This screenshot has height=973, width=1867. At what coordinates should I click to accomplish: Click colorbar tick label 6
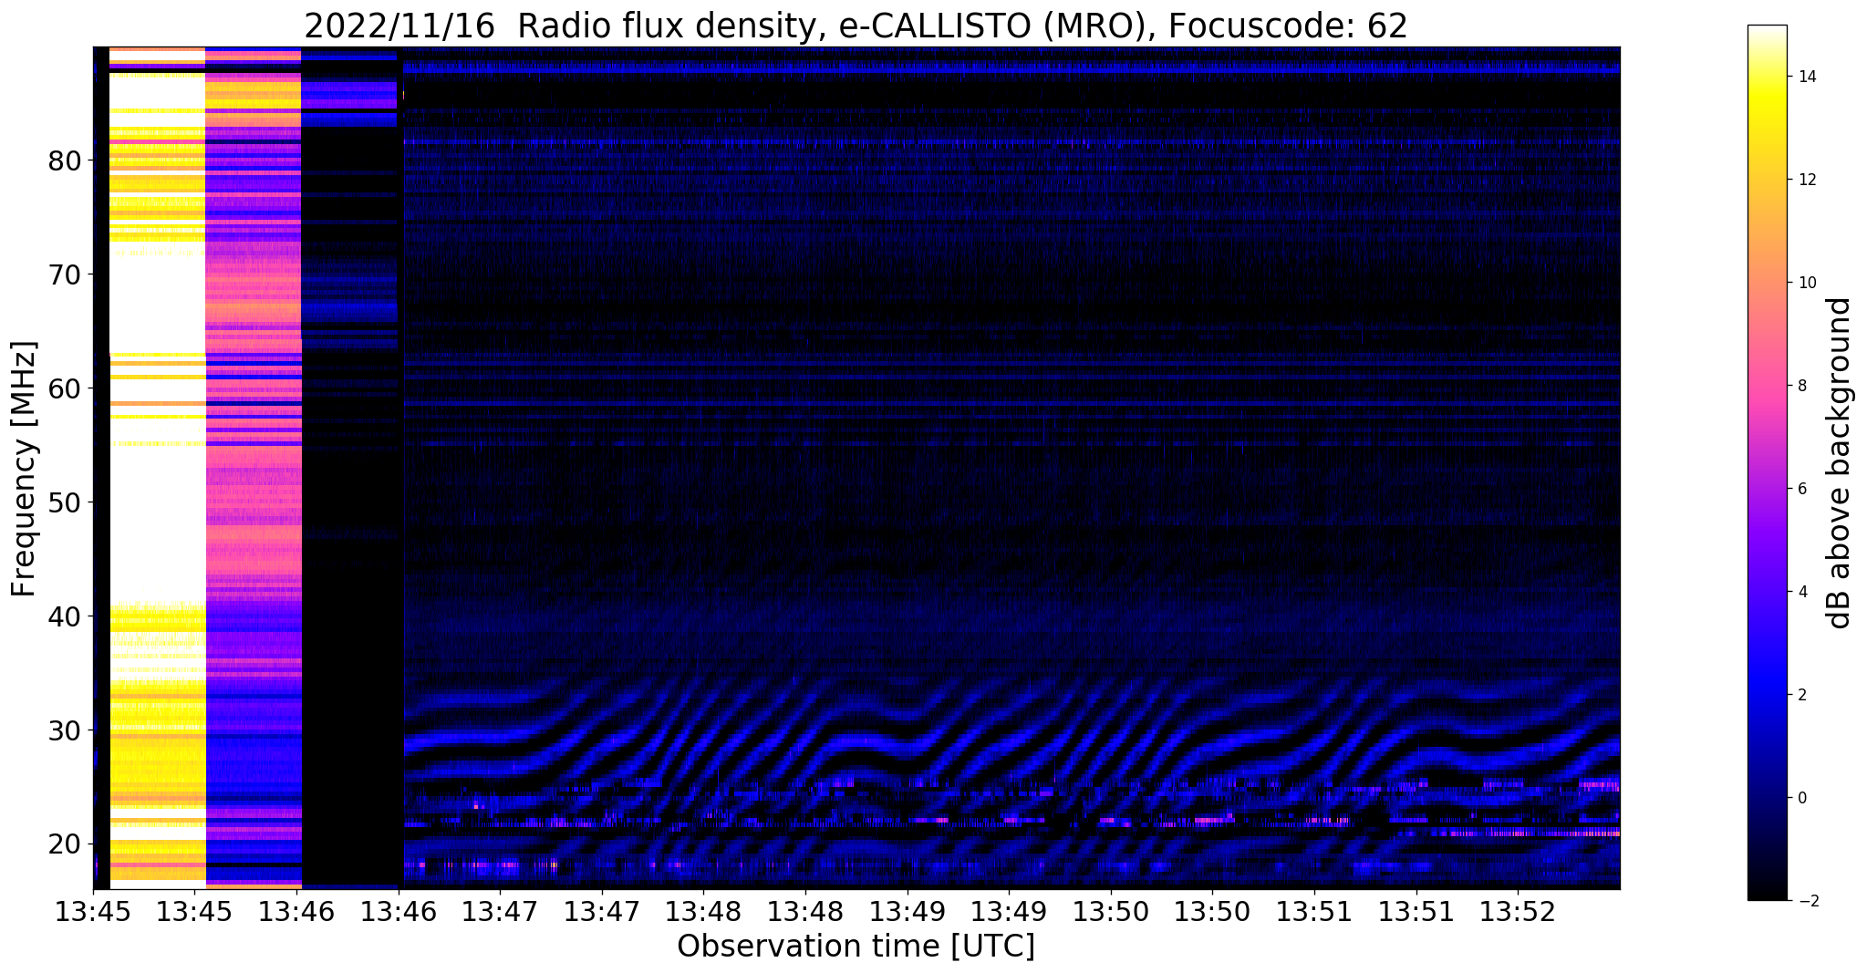[x=1801, y=490]
